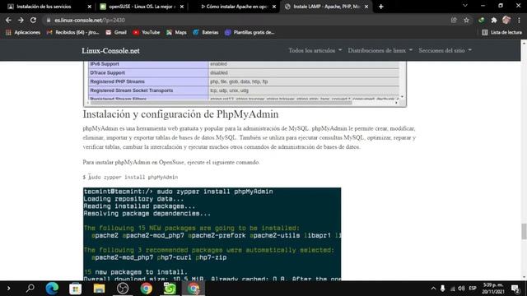Click the terminal screenshot image
Viewport: 527px width, 296px height.
point(212,234)
